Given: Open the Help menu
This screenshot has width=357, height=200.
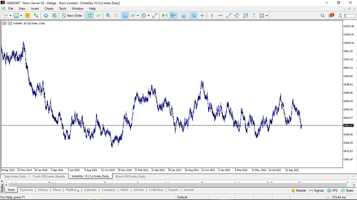Looking at the screenshot, I should (92, 9).
